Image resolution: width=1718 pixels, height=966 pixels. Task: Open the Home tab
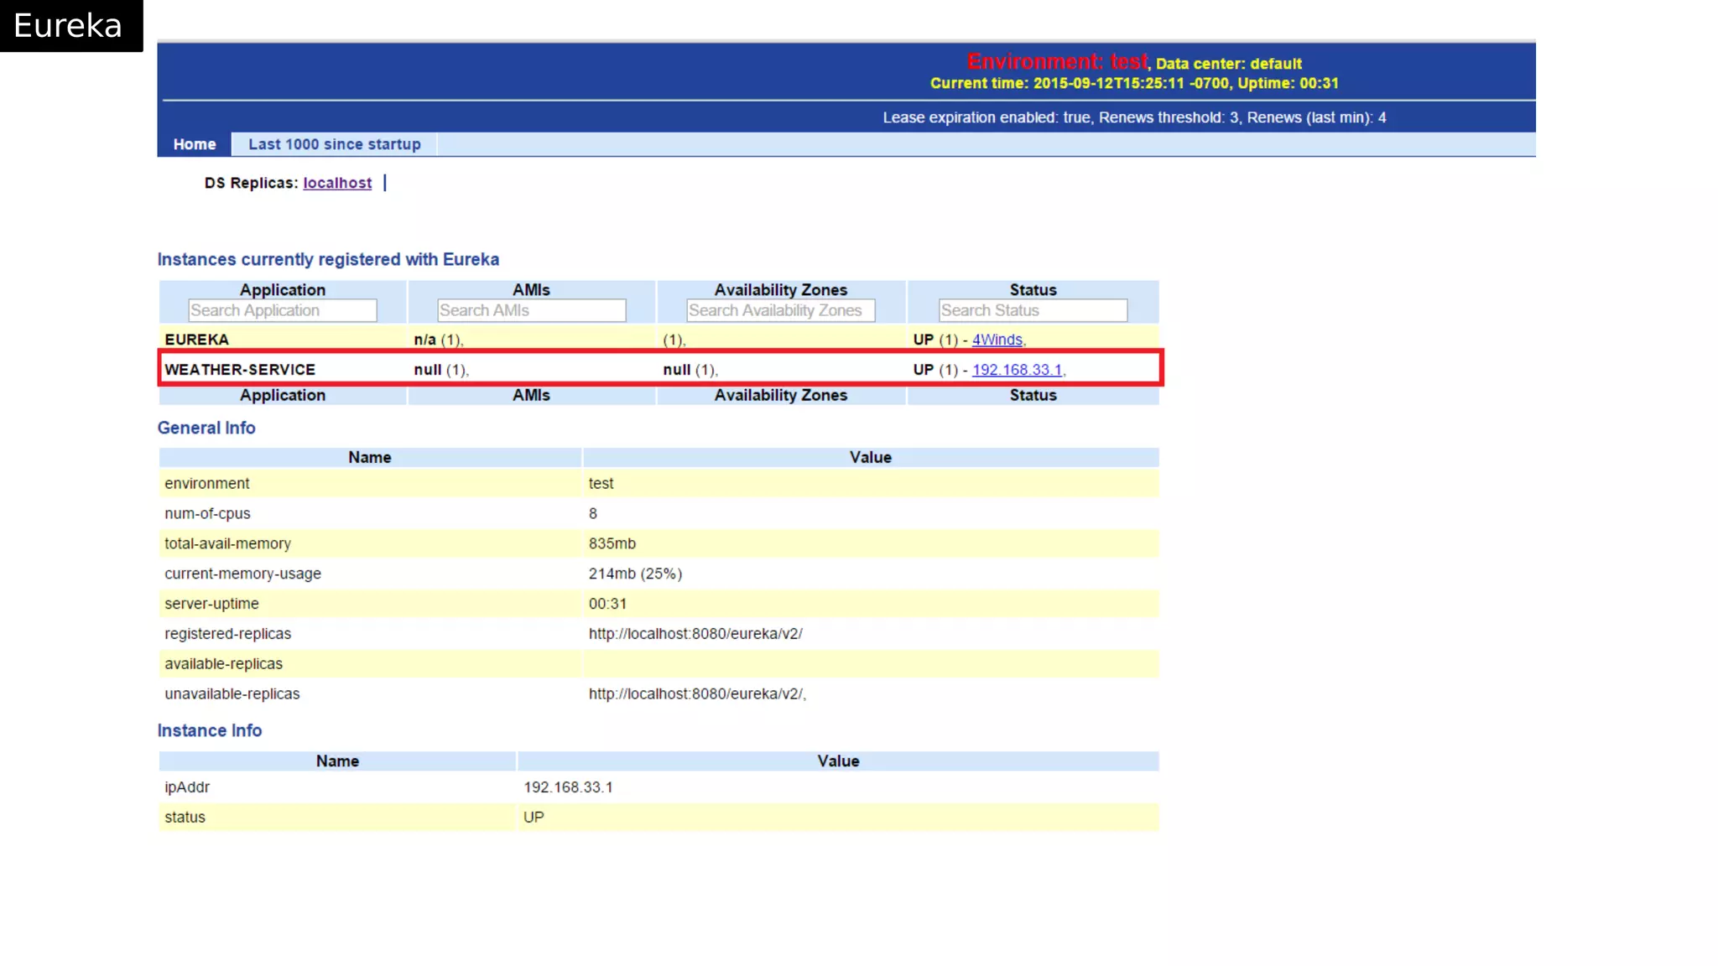coord(194,144)
